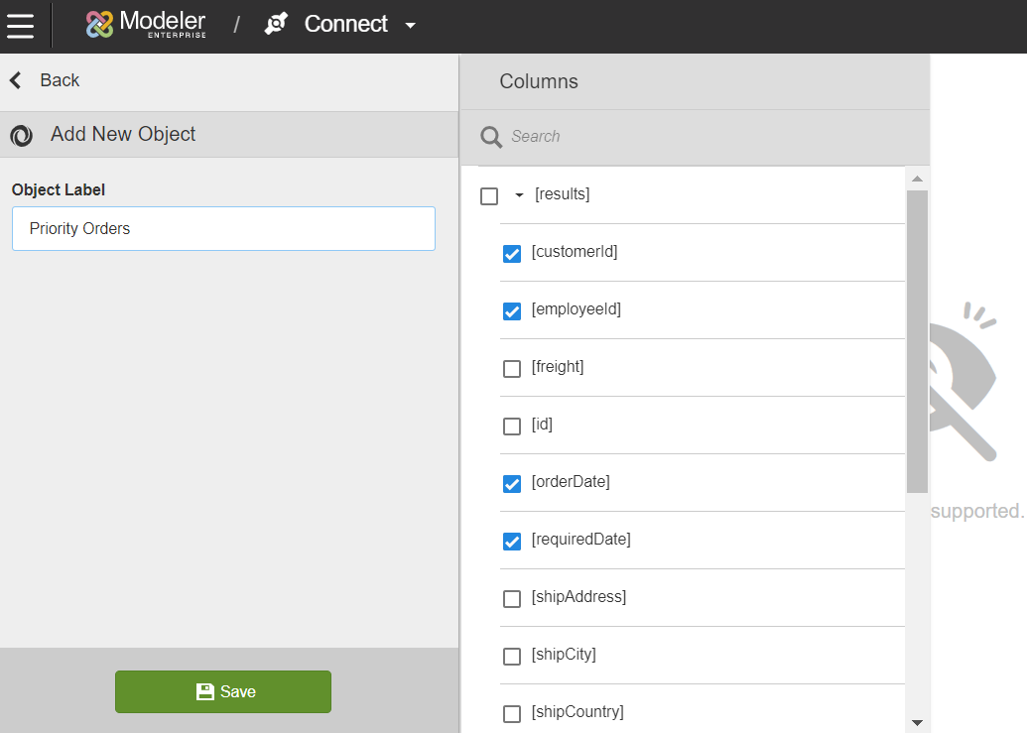Click the search magnifier icon
1027x733 pixels.
(491, 137)
